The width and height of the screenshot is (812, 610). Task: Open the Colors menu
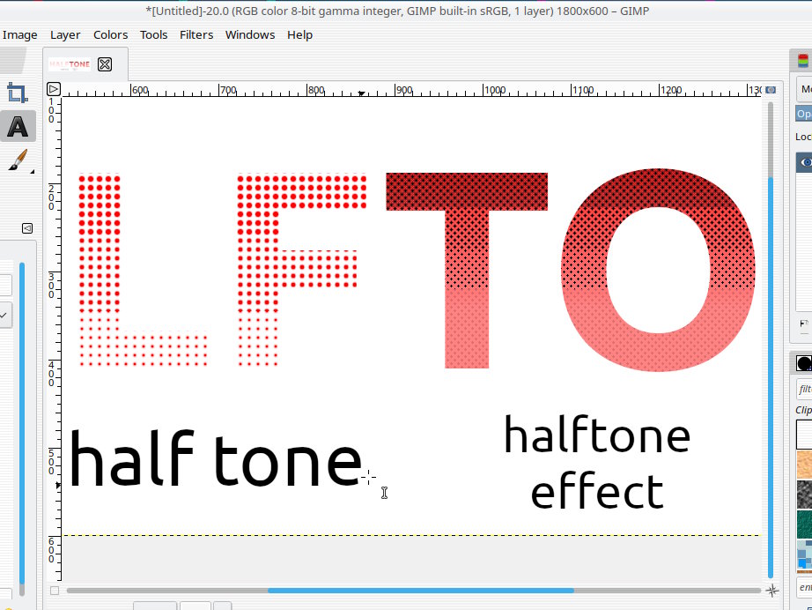[x=110, y=34]
